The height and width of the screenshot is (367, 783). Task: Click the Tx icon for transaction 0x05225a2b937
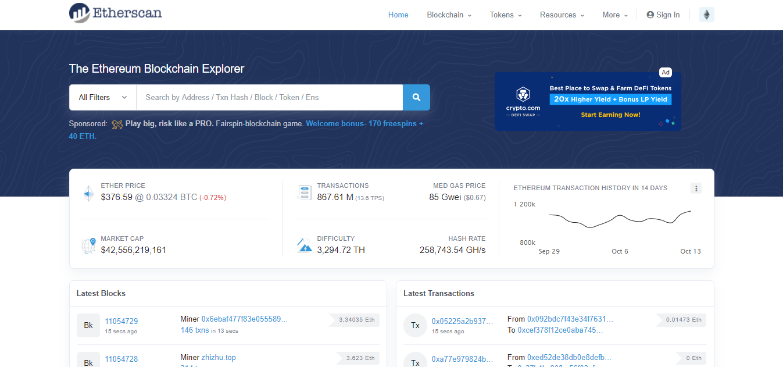pyautogui.click(x=415, y=325)
